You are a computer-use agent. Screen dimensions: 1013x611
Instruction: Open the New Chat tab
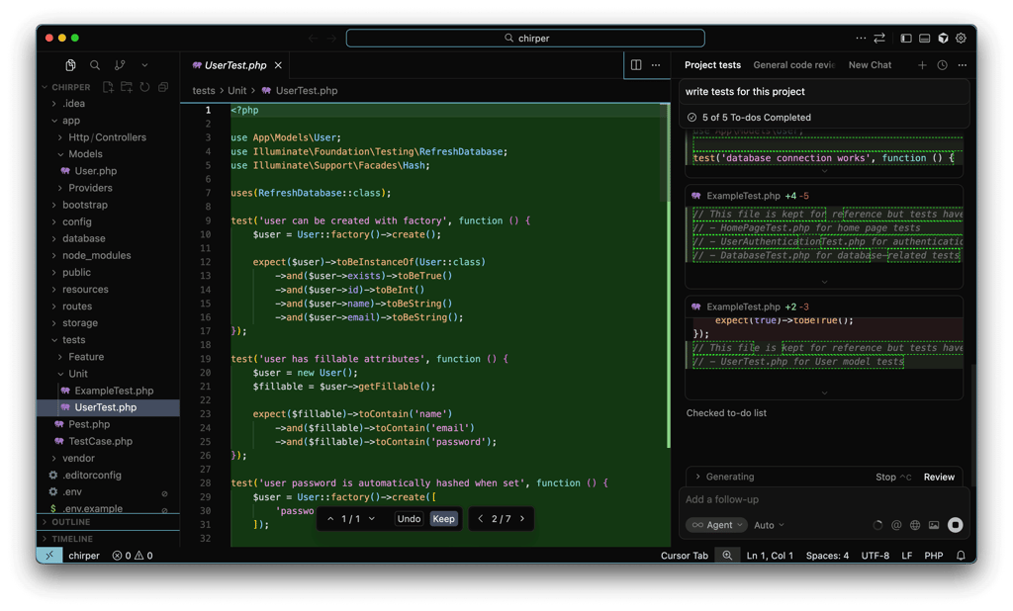pyautogui.click(x=870, y=65)
